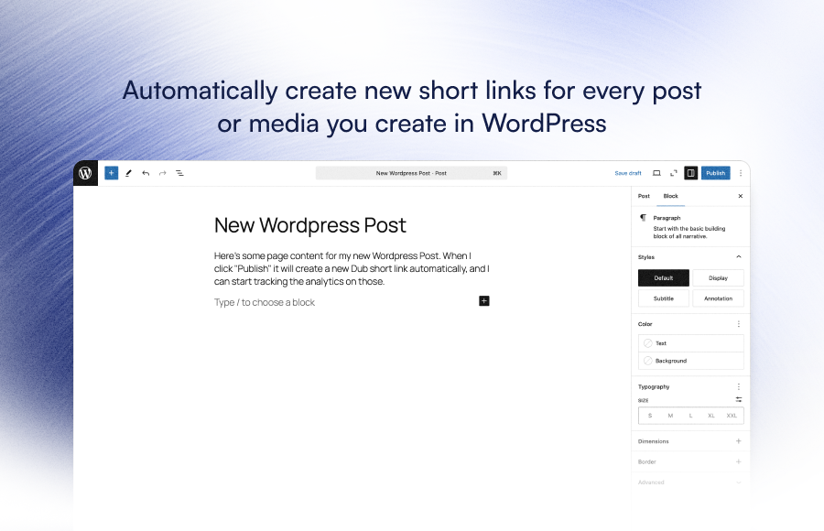Screen dimensions: 824x531
Task: Select the Tools pencil icon
Action: point(128,172)
